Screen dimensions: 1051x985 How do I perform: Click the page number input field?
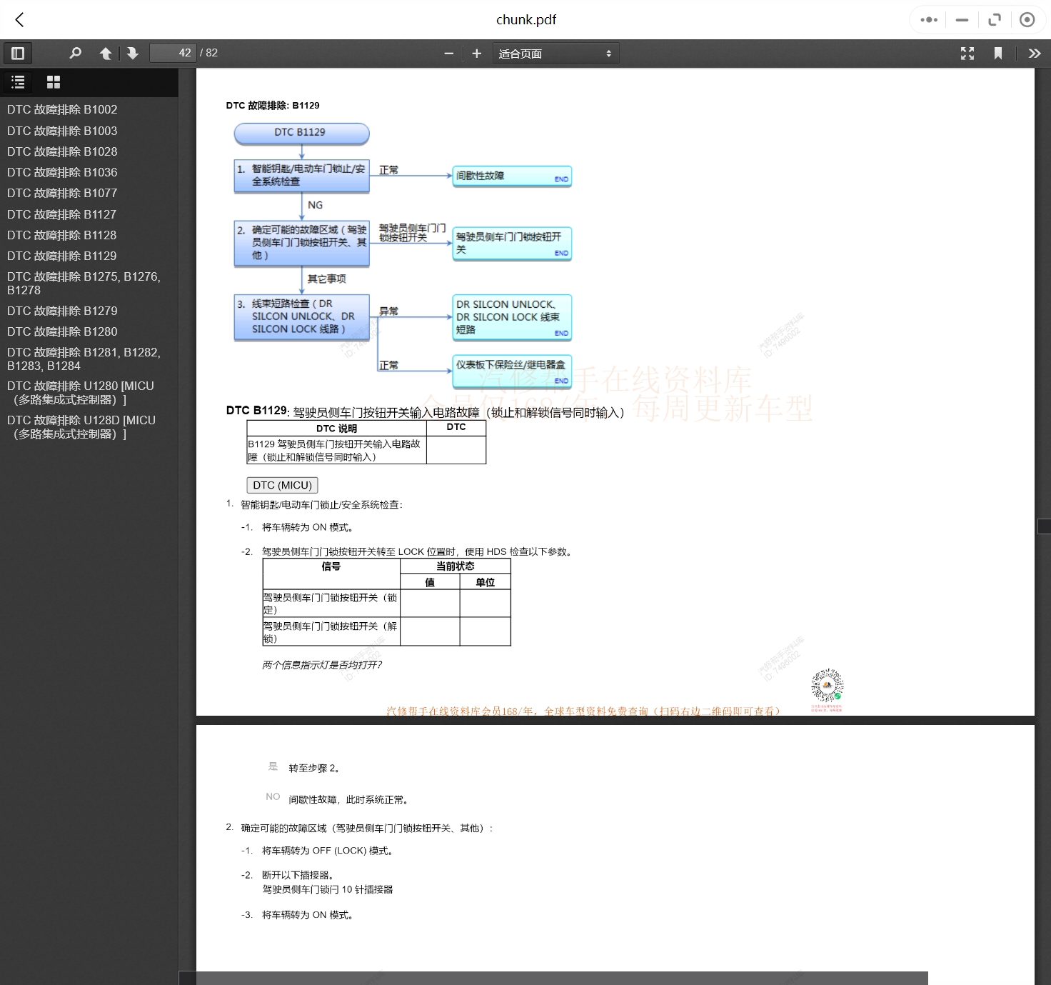[x=172, y=53]
